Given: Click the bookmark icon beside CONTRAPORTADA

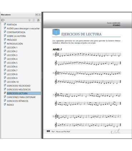Looking at the screenshot, I should 5,32.
